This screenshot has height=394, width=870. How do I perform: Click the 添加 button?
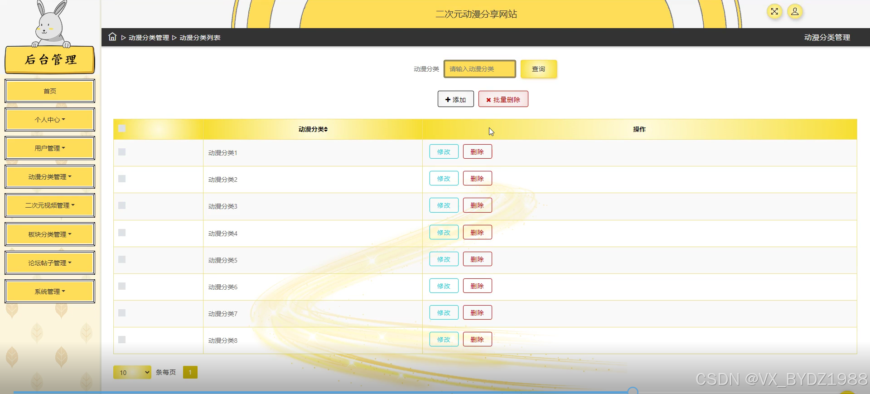coord(455,99)
